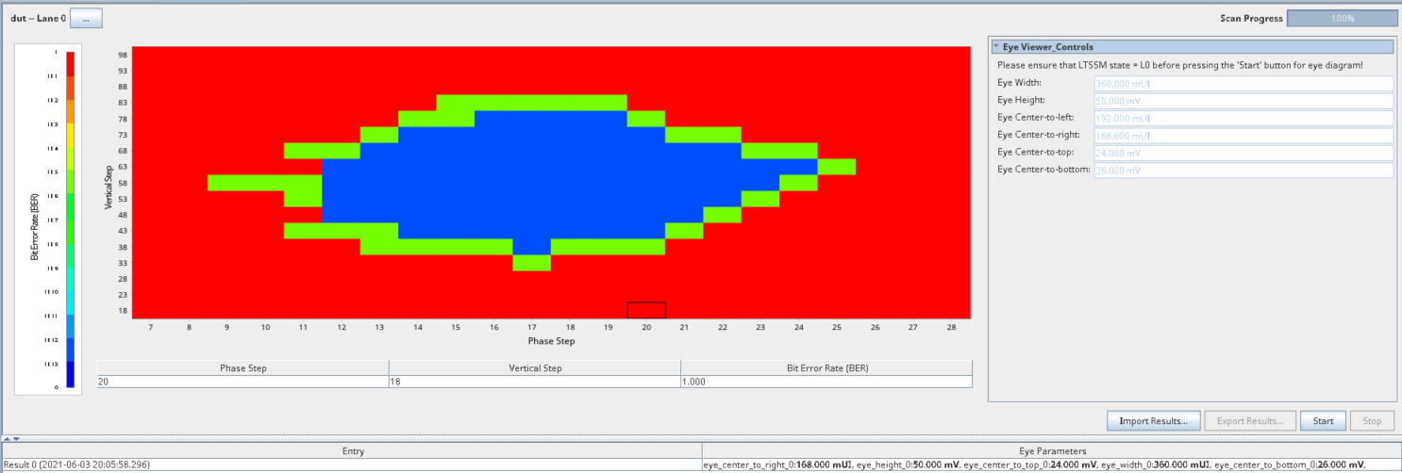Click the Bit Error Rate (BER) column header
1402x473 pixels.
pyautogui.click(x=826, y=367)
